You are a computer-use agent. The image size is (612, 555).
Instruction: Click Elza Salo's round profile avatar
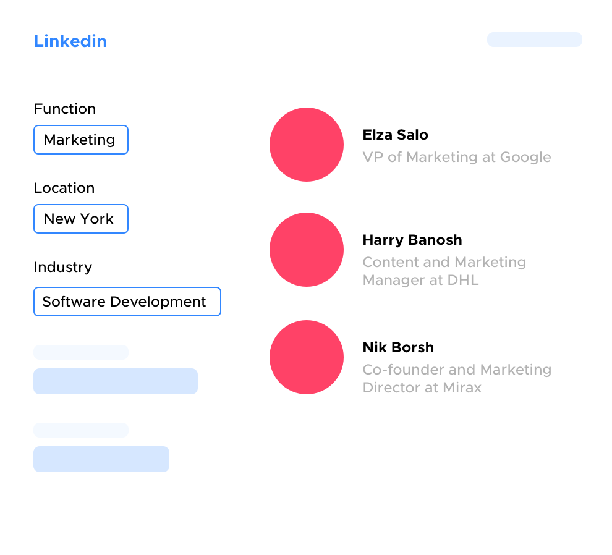tap(307, 145)
